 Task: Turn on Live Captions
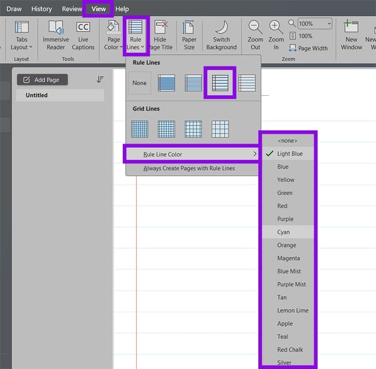click(x=83, y=35)
